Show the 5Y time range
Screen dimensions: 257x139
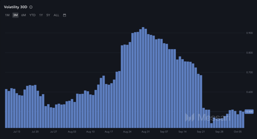[x=48, y=15]
